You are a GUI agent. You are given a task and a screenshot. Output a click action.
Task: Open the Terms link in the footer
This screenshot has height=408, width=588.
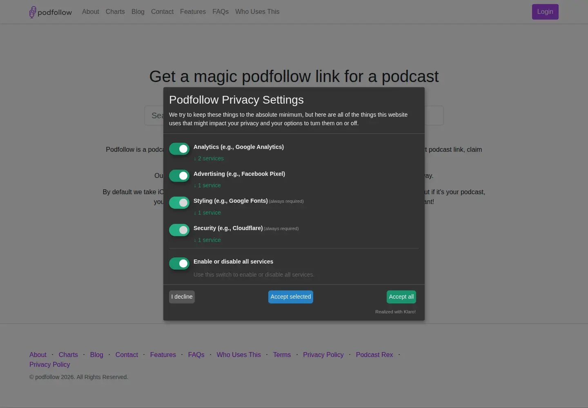[x=282, y=355]
